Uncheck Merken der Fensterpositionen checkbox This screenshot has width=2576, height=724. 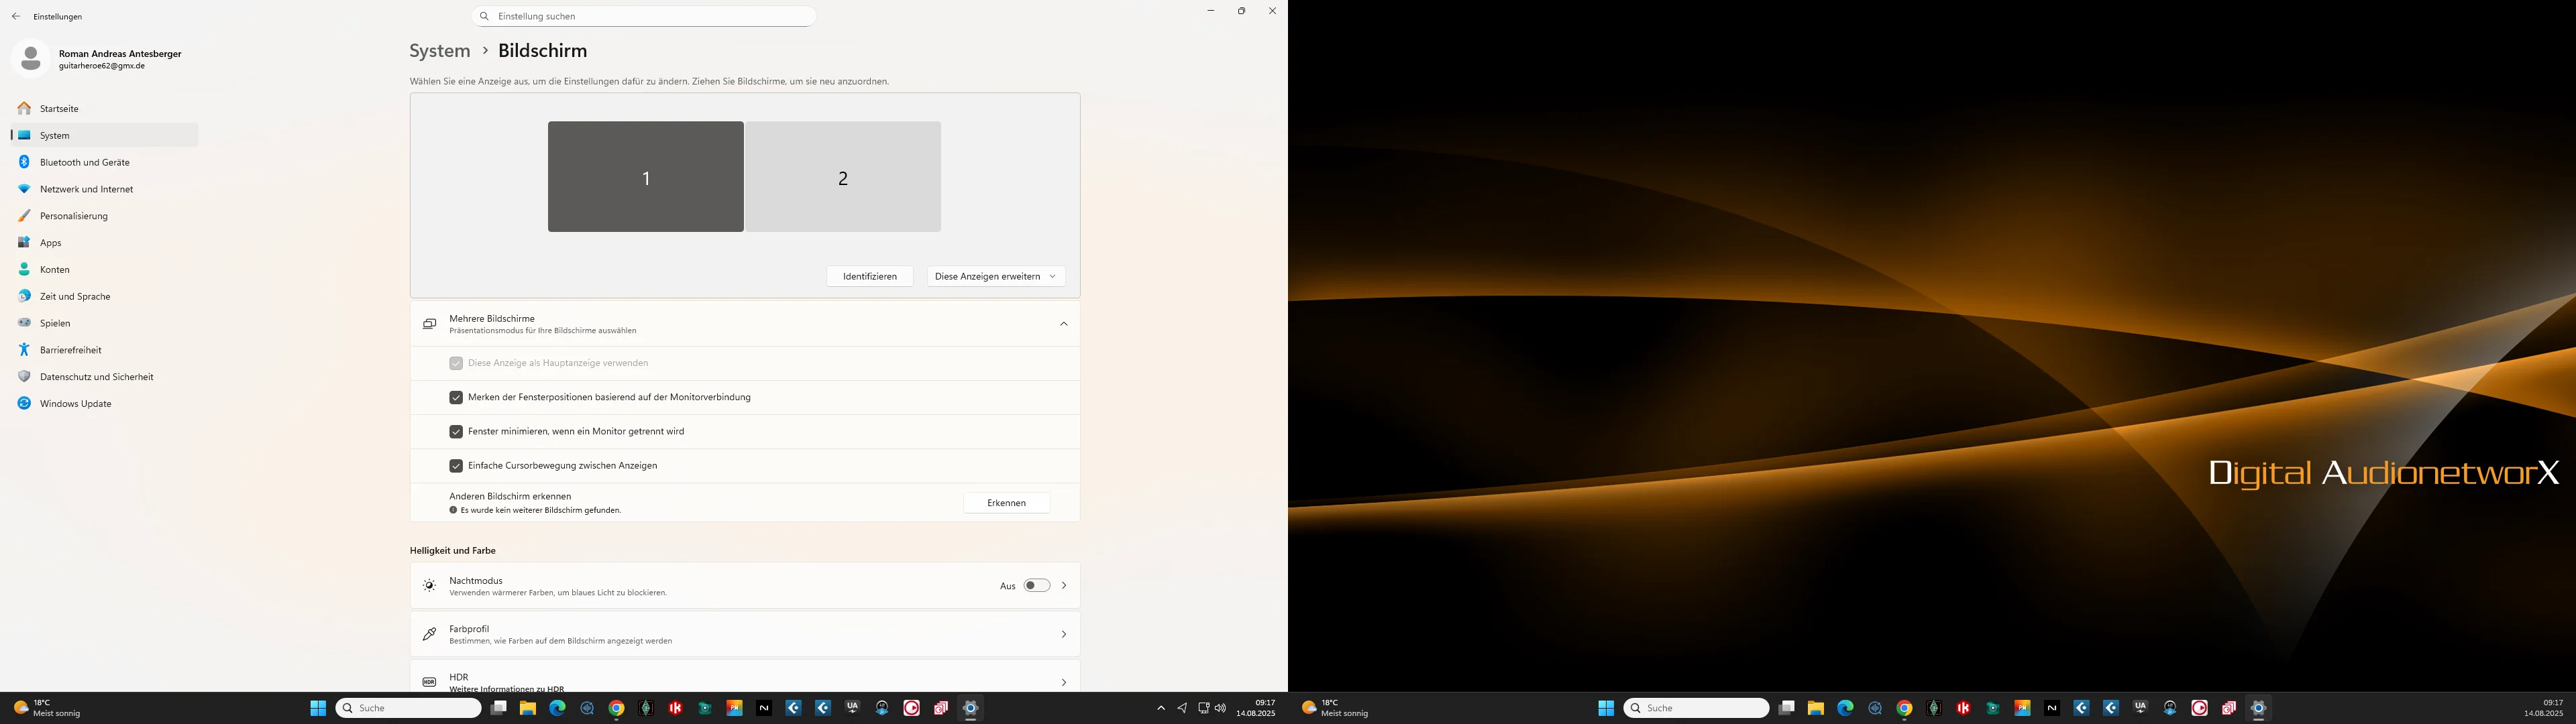click(456, 397)
